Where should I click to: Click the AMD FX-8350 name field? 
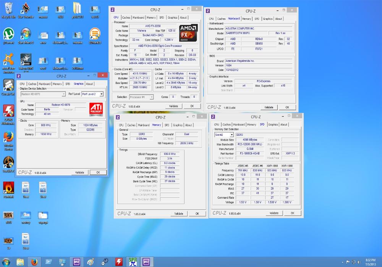pos(153,26)
